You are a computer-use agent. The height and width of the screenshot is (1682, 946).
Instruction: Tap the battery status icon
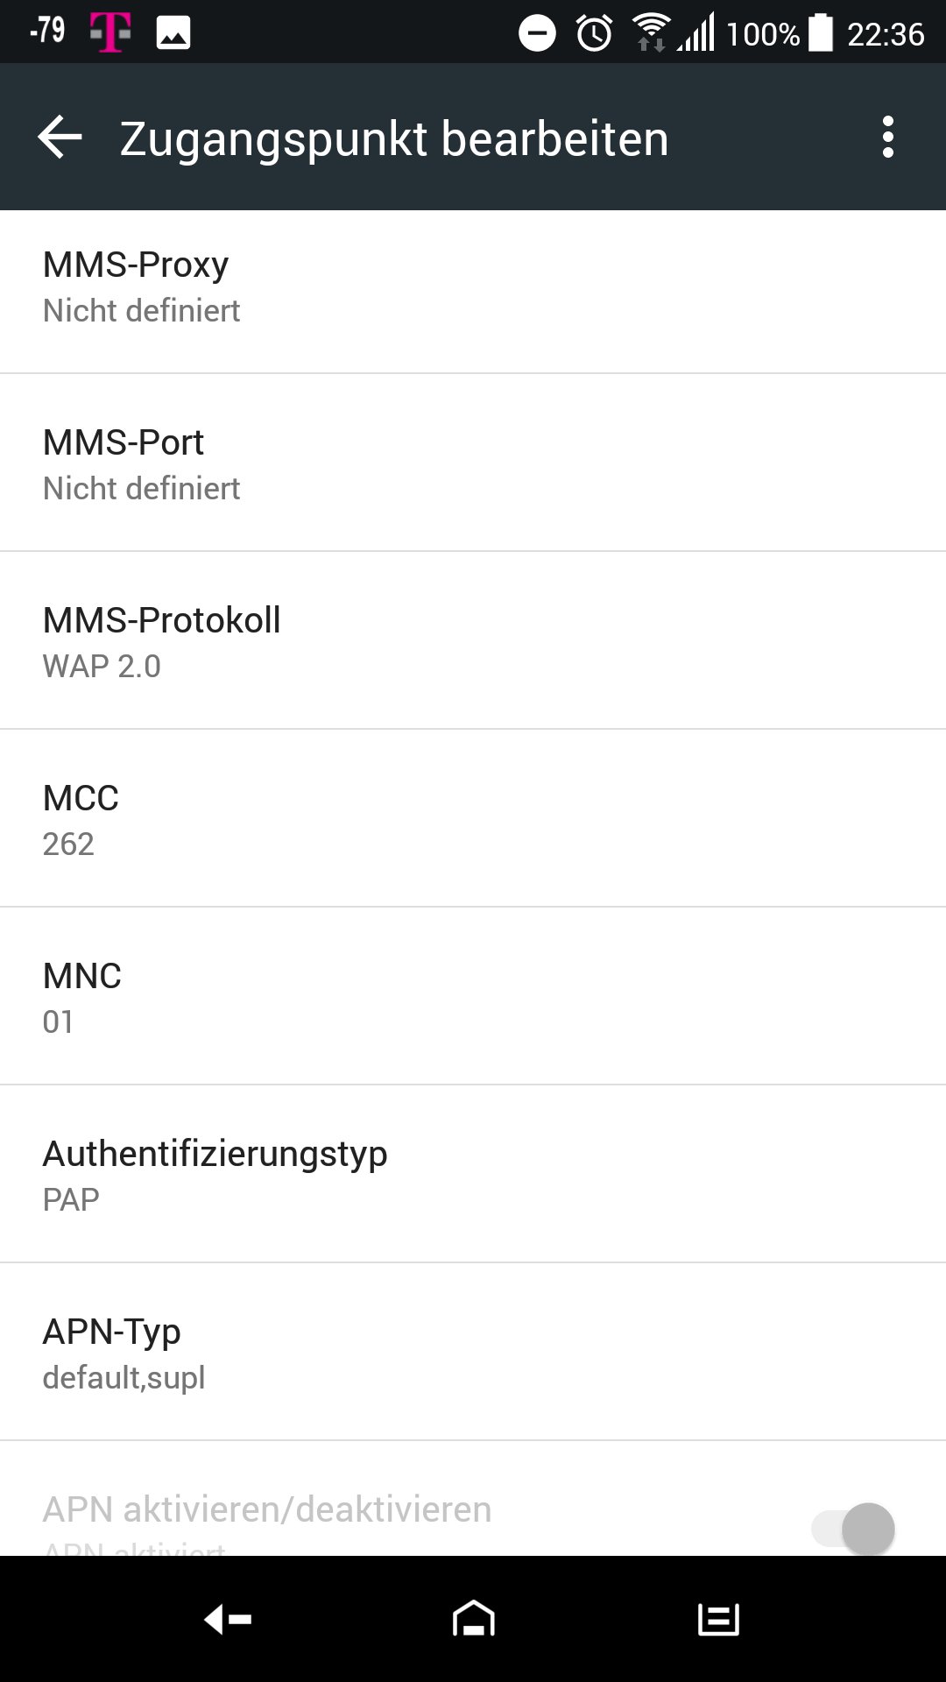click(x=820, y=33)
